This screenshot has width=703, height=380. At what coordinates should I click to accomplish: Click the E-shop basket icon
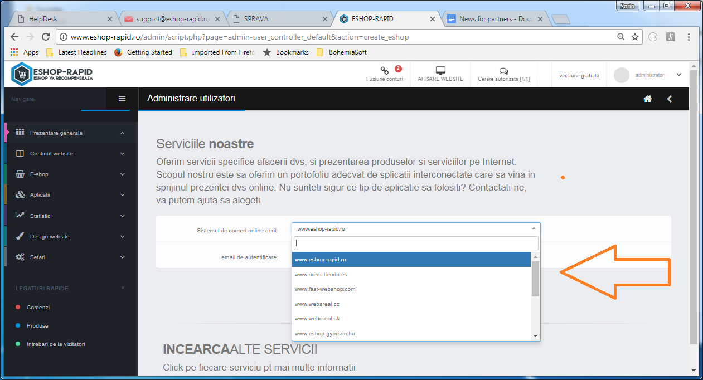[x=20, y=174]
